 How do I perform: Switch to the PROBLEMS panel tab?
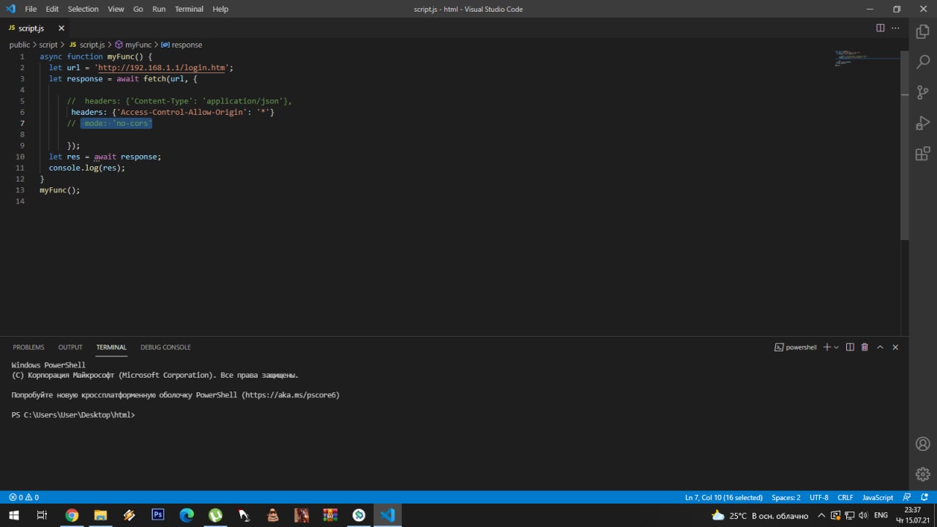pyautogui.click(x=29, y=347)
